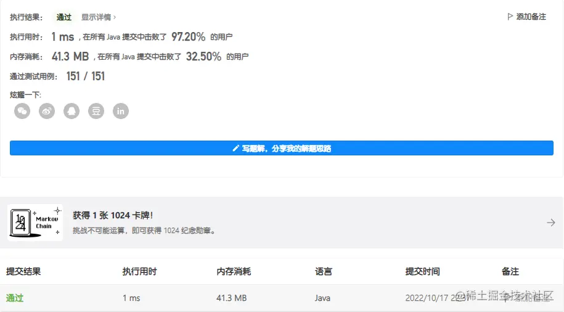
Task: Click the 挑战不可能运算 description text
Action: click(145, 231)
